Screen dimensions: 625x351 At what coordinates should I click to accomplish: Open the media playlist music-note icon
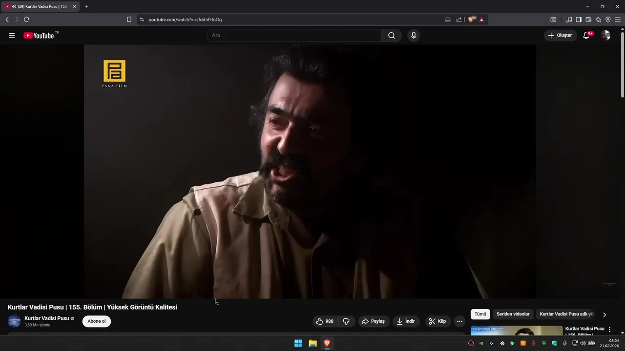point(569,19)
